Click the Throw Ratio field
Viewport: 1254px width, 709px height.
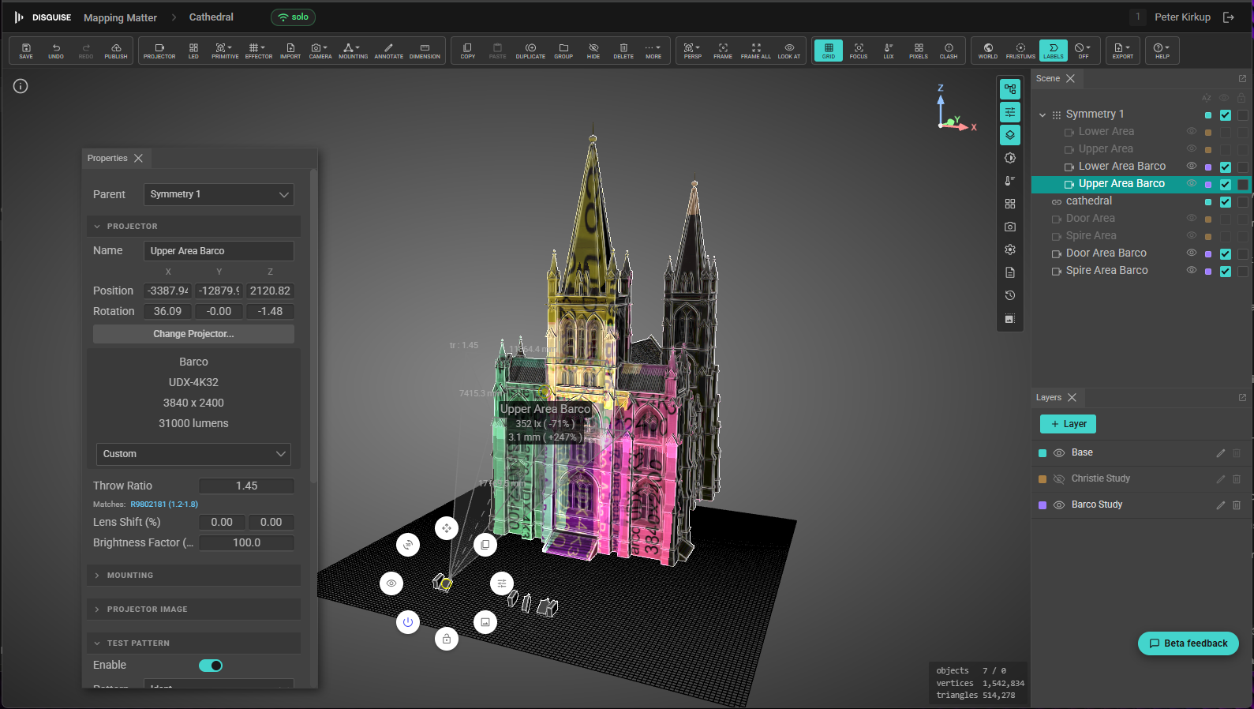tap(246, 486)
